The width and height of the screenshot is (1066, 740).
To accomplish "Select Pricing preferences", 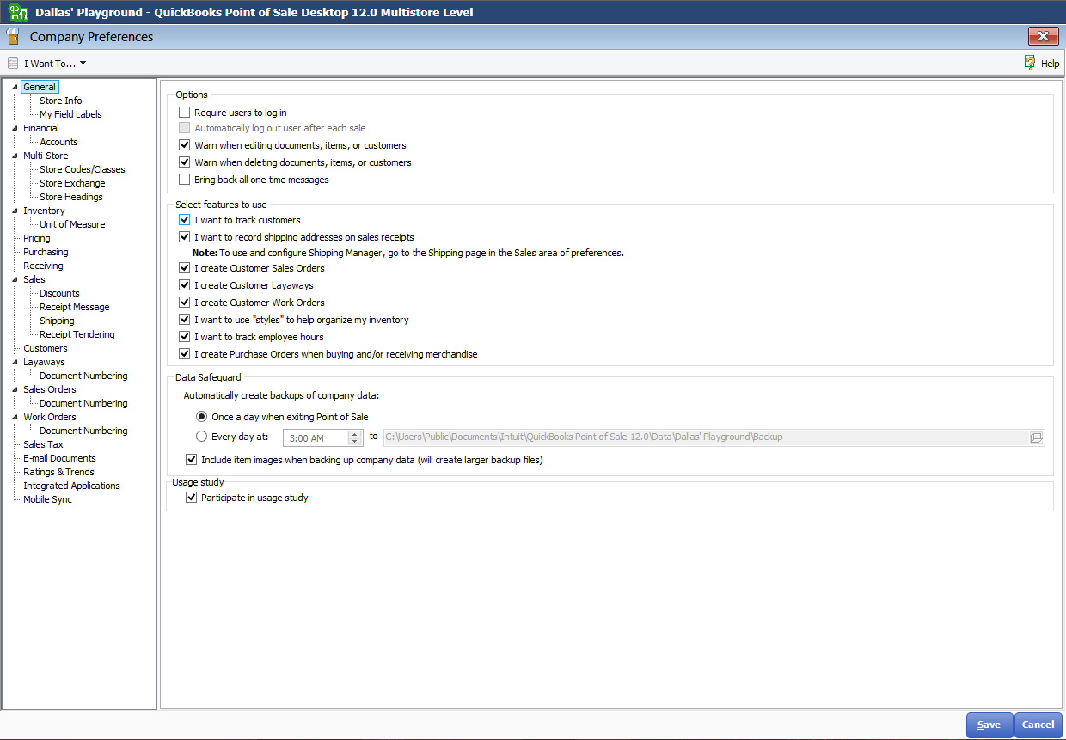I will 37,238.
